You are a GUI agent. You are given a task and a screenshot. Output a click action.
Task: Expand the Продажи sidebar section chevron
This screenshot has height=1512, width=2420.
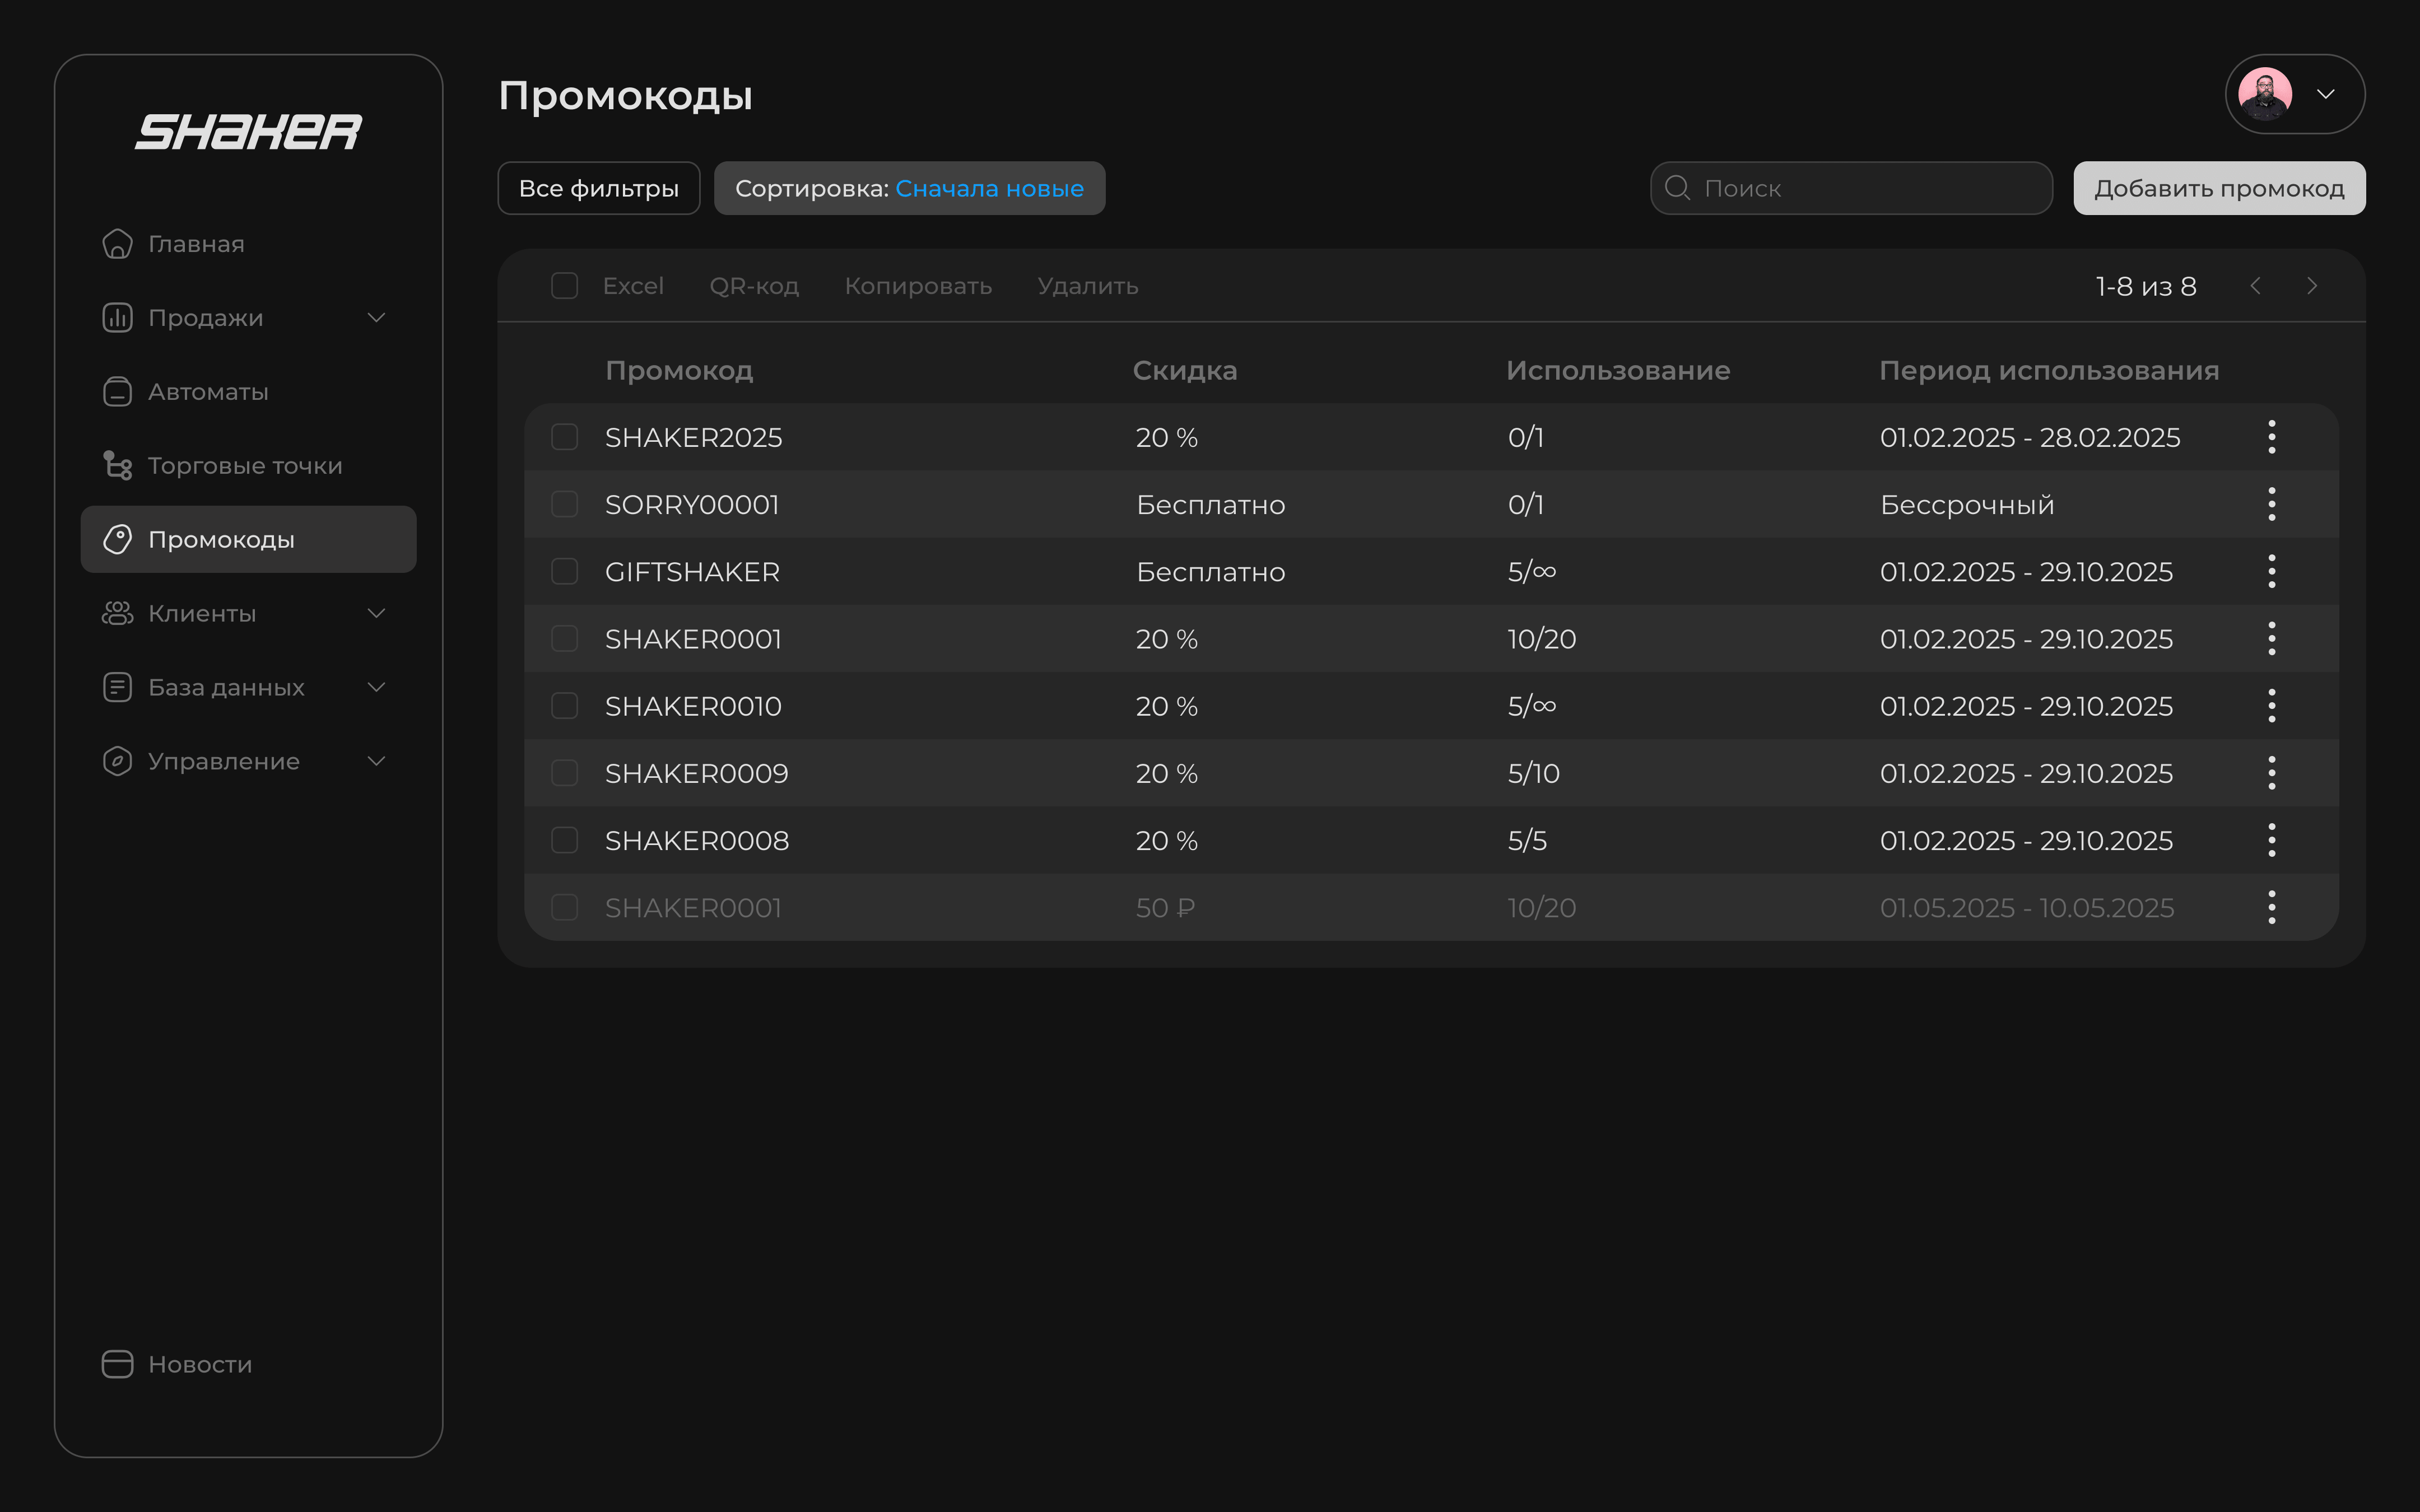point(376,318)
